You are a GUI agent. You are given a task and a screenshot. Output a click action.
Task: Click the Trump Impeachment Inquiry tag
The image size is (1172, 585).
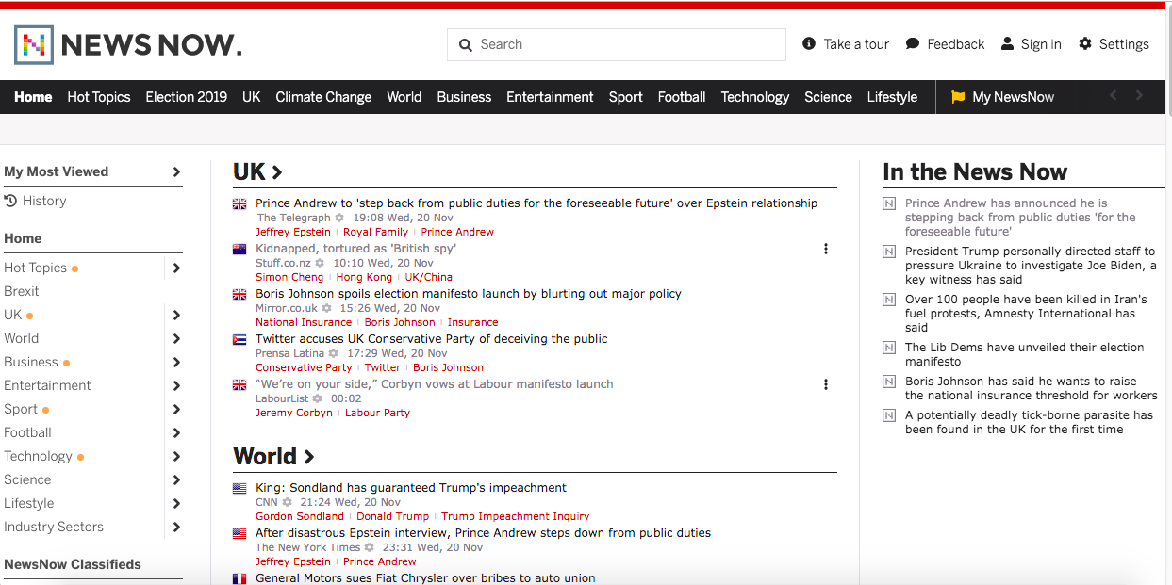coord(515,516)
